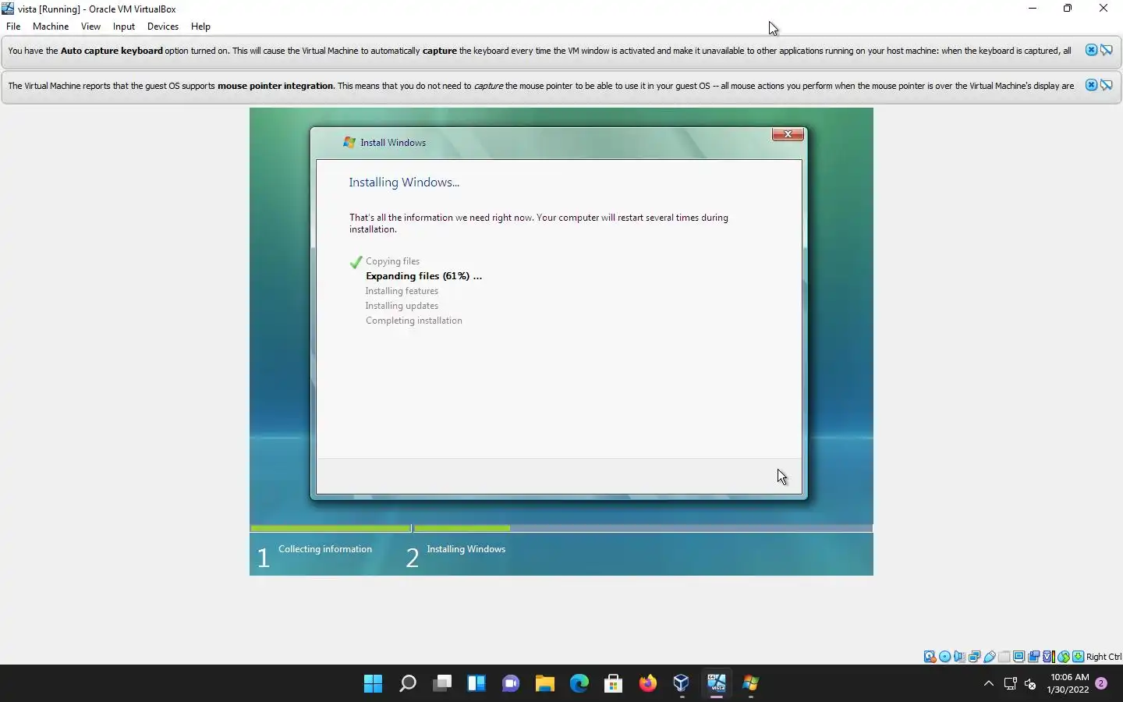Click the 'Installing updates' step text
1123x702 pixels.
402,306
